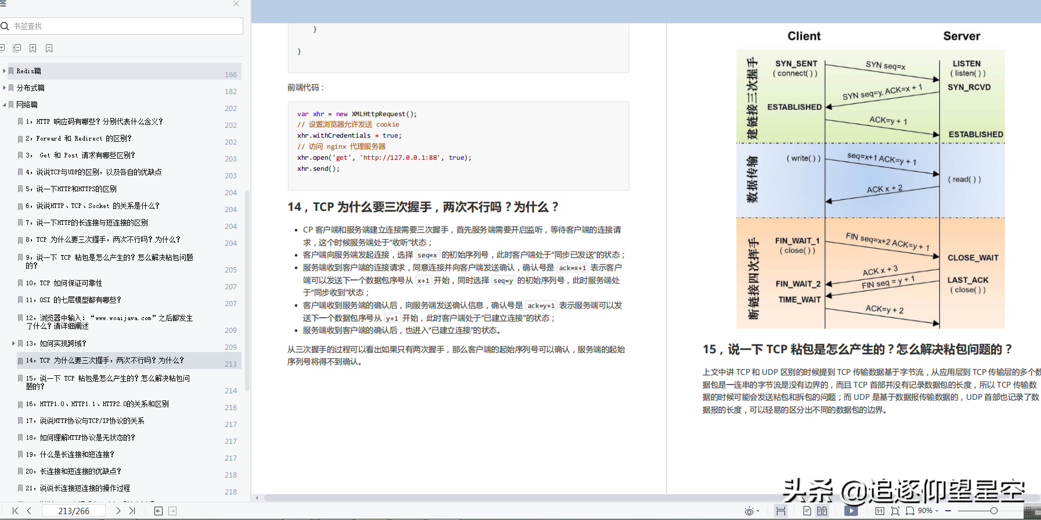Click the bookmark panel vertical scrollbar

tap(247, 291)
